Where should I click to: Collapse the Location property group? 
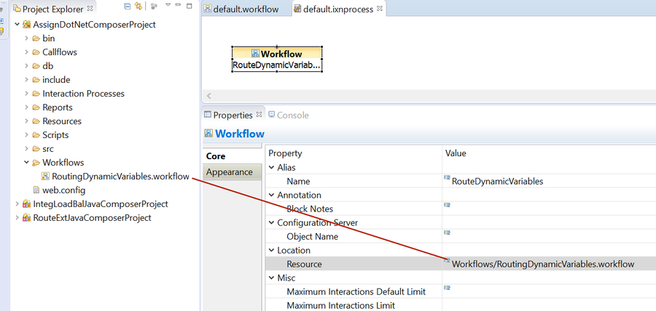(271, 251)
